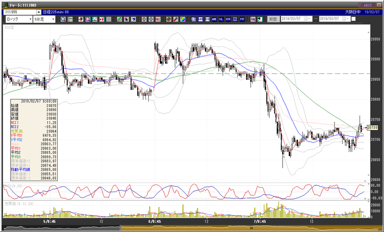Viewport: 384px width, 232px height.
Task: Click the 期間 period button
Action: click(273, 19)
